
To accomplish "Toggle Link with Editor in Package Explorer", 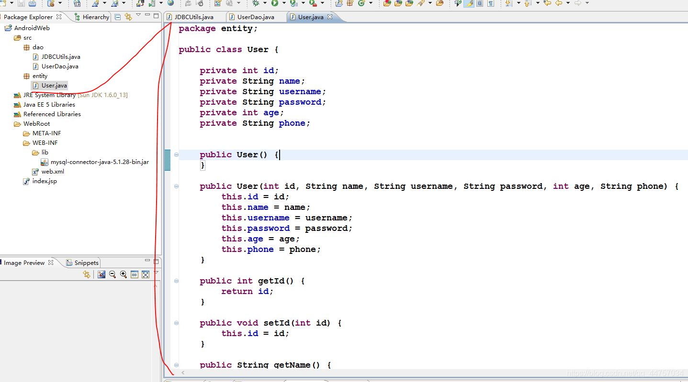I will click(128, 16).
